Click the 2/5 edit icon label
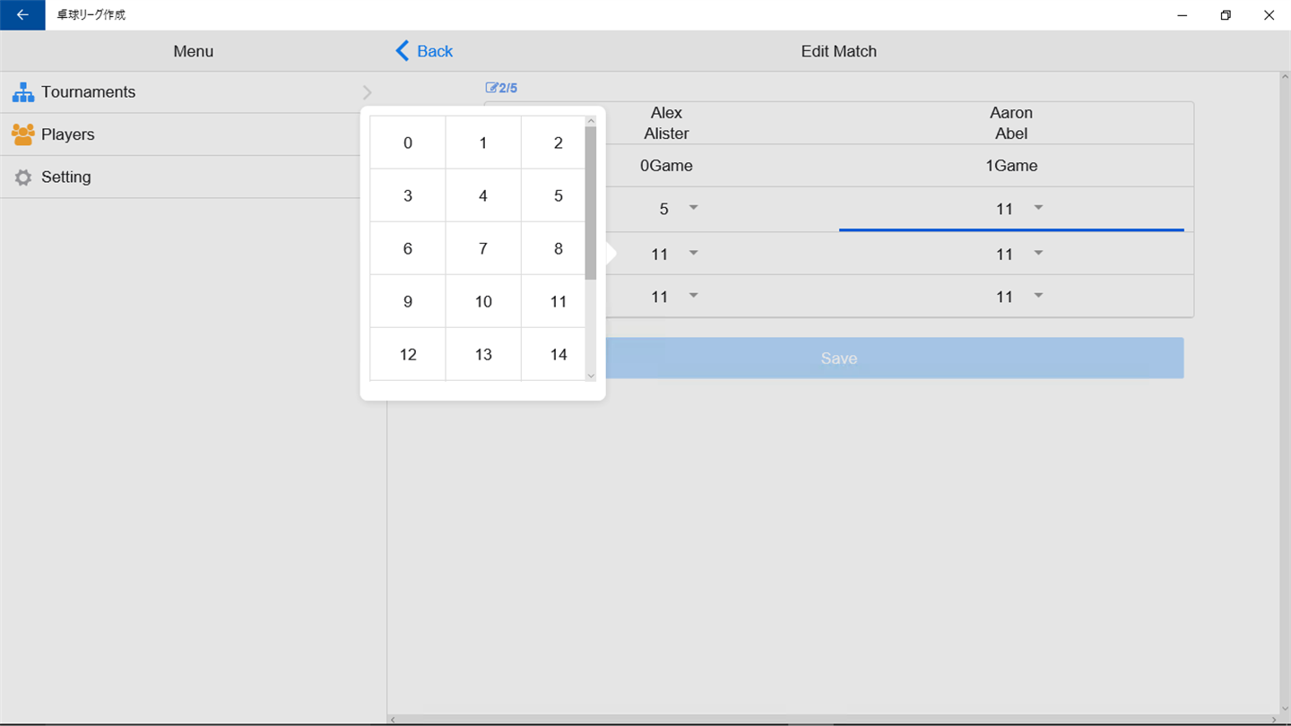The width and height of the screenshot is (1291, 726). 501,88
